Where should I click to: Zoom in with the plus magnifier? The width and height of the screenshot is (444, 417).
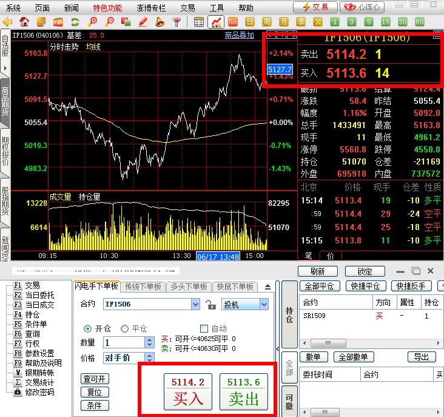coord(92,22)
